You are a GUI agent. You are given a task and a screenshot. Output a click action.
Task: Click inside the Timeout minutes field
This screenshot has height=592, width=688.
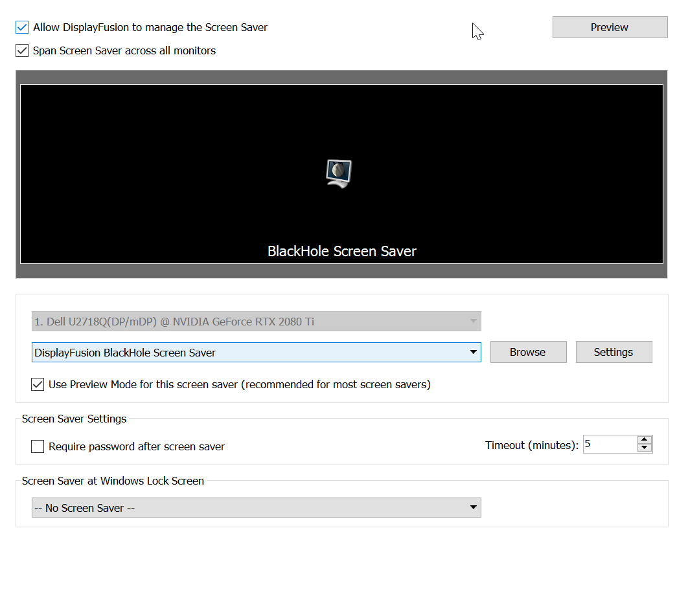[610, 444]
